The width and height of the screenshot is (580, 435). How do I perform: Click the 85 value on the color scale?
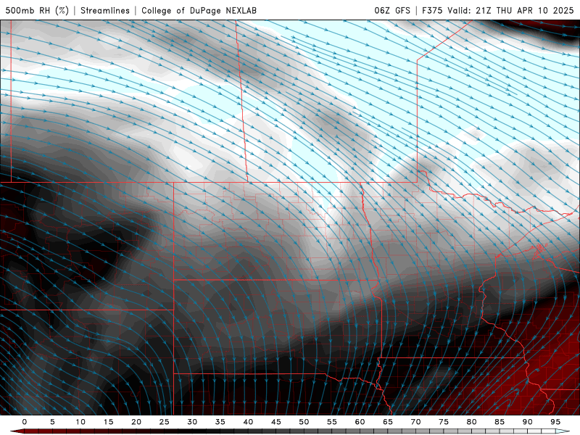(500, 422)
